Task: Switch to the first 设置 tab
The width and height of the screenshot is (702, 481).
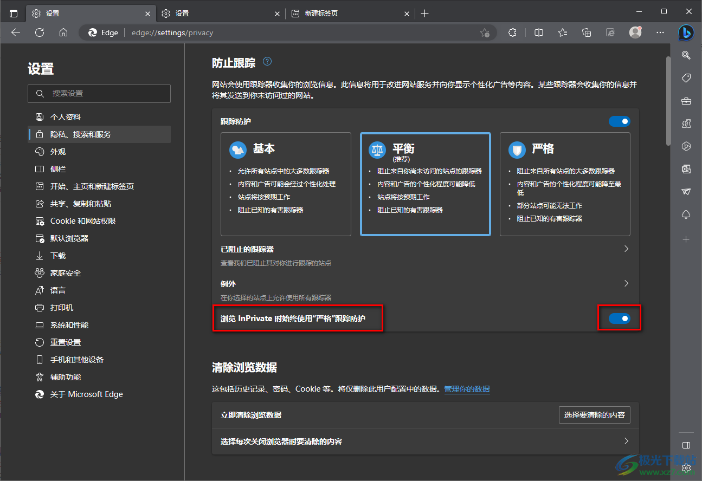Action: click(x=90, y=13)
